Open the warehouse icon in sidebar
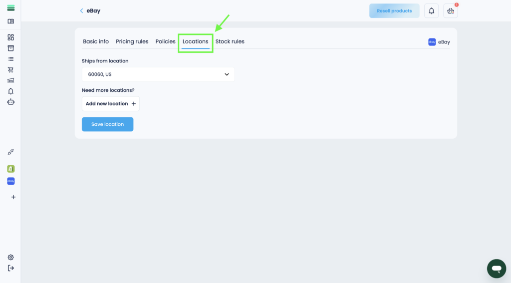Screen dimensions: 511x283 (x=10, y=80)
